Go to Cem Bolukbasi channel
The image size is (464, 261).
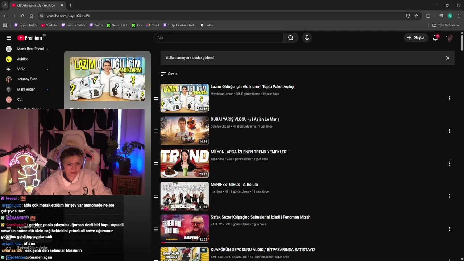pyautogui.click(x=220, y=127)
